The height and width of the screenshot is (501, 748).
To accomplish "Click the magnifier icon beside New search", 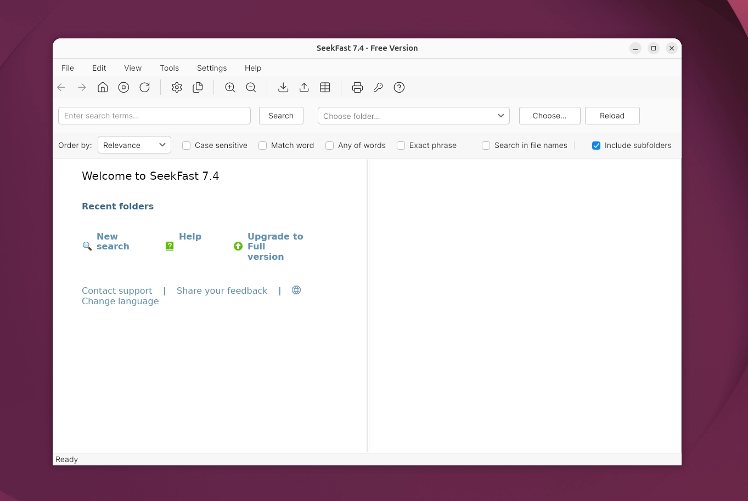I will coord(87,246).
